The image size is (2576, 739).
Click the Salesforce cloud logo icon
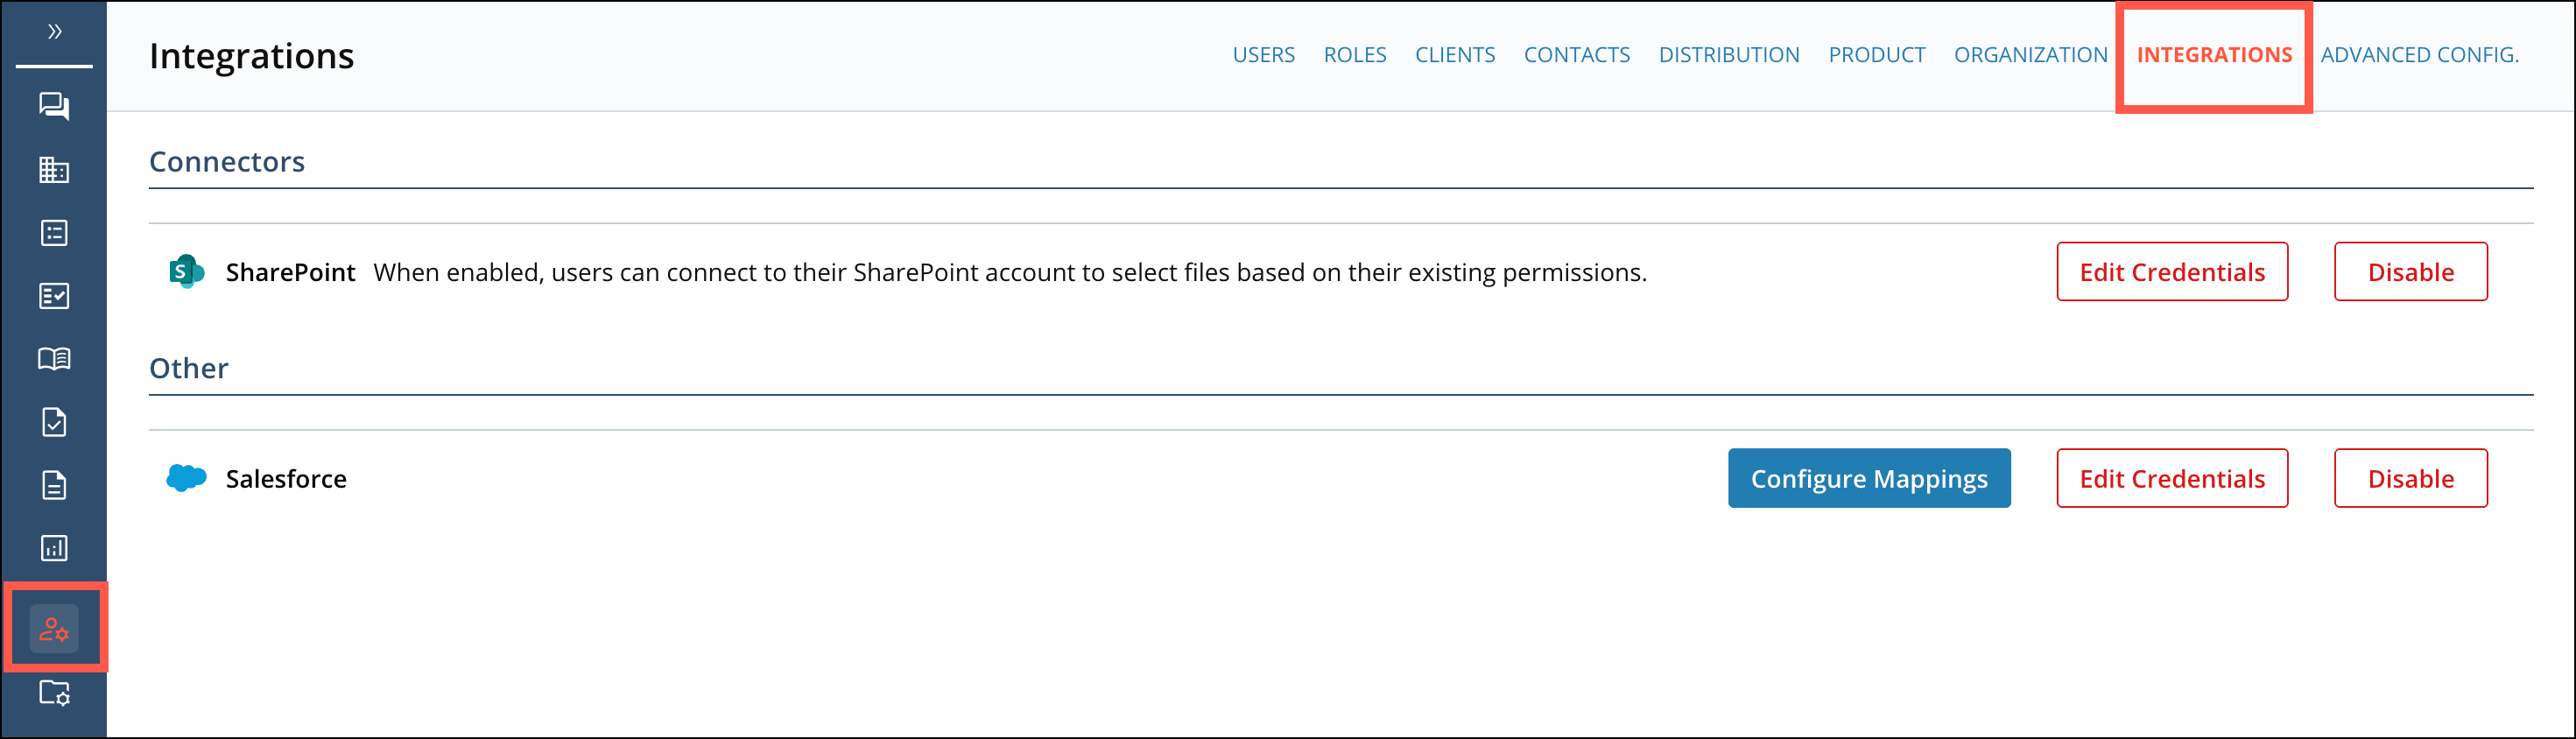(186, 478)
